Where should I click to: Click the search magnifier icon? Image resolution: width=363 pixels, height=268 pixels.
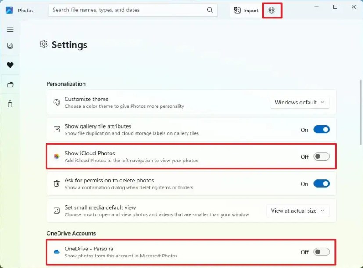pyautogui.click(x=210, y=10)
